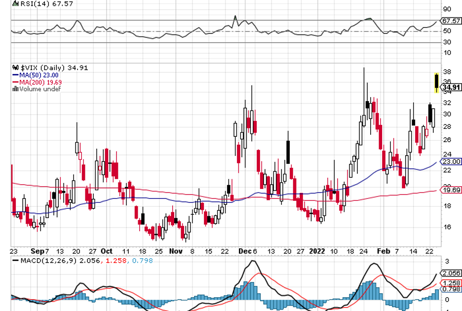Click the RSI(14) mountain icon

[x=16, y=4]
